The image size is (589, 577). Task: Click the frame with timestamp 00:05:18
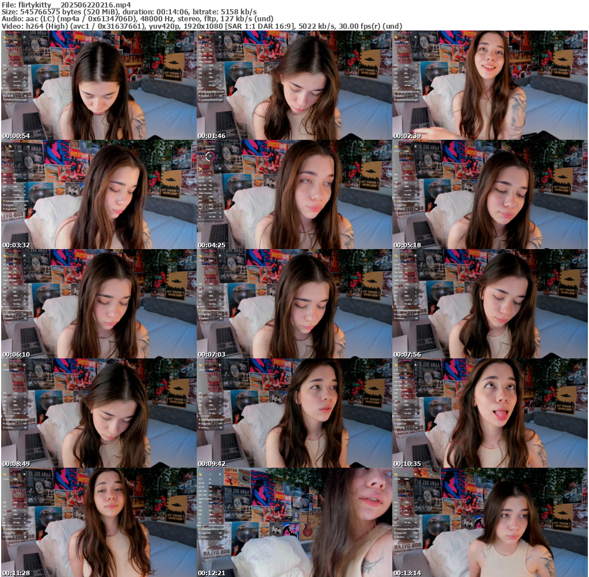click(490, 194)
